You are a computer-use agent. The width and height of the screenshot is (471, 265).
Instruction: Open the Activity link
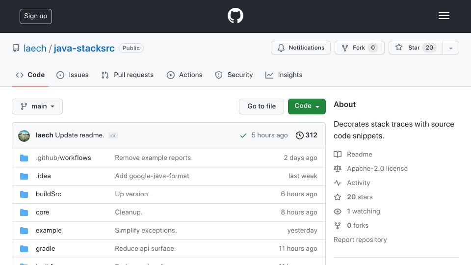(358, 183)
